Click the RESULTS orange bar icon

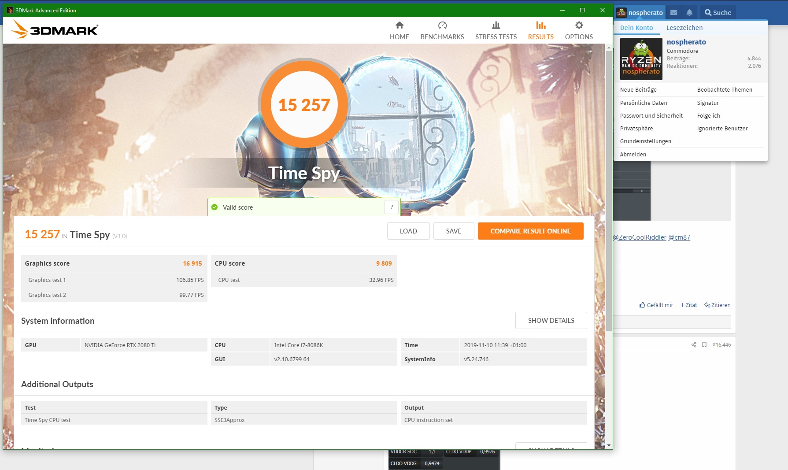(x=540, y=25)
